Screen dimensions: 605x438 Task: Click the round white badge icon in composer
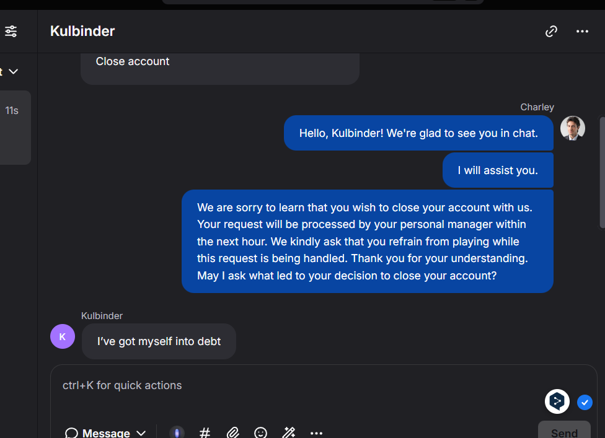click(x=557, y=401)
